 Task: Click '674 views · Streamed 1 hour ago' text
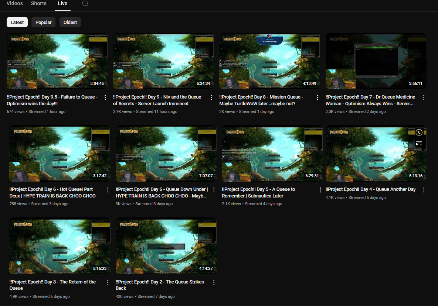pos(36,111)
